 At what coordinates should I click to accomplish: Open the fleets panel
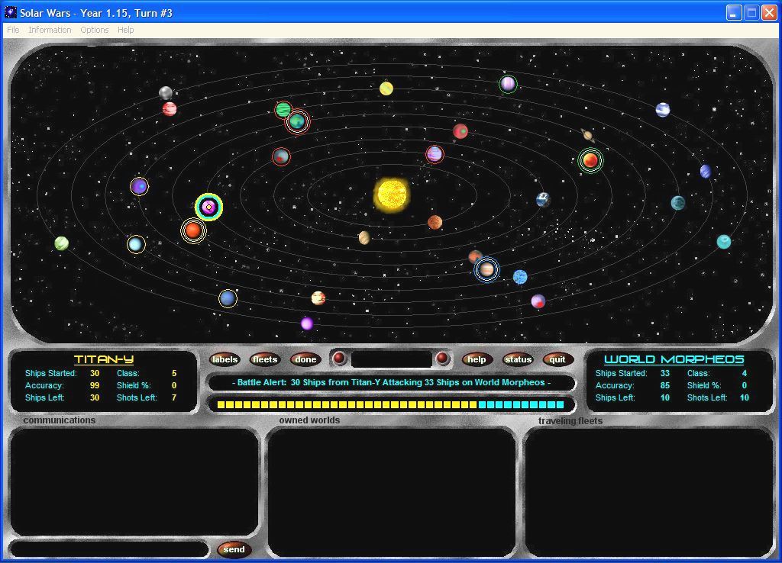265,359
